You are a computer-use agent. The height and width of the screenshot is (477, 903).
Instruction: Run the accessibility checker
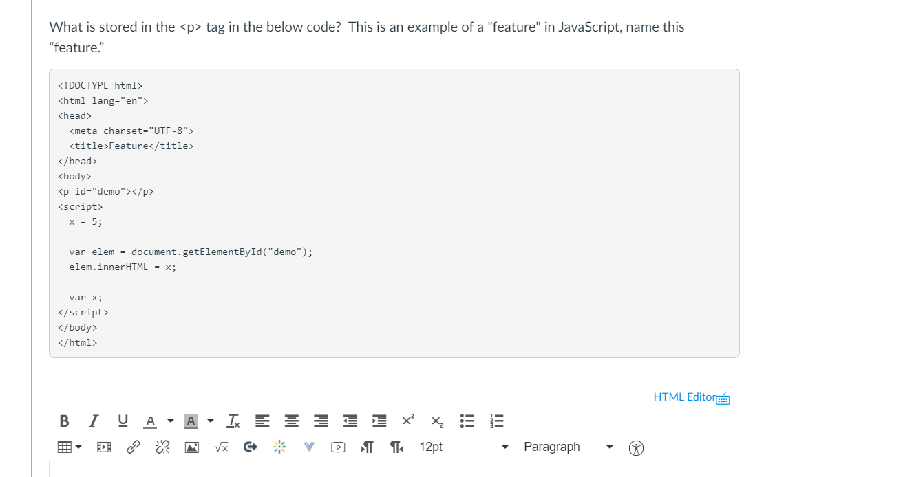click(x=636, y=447)
